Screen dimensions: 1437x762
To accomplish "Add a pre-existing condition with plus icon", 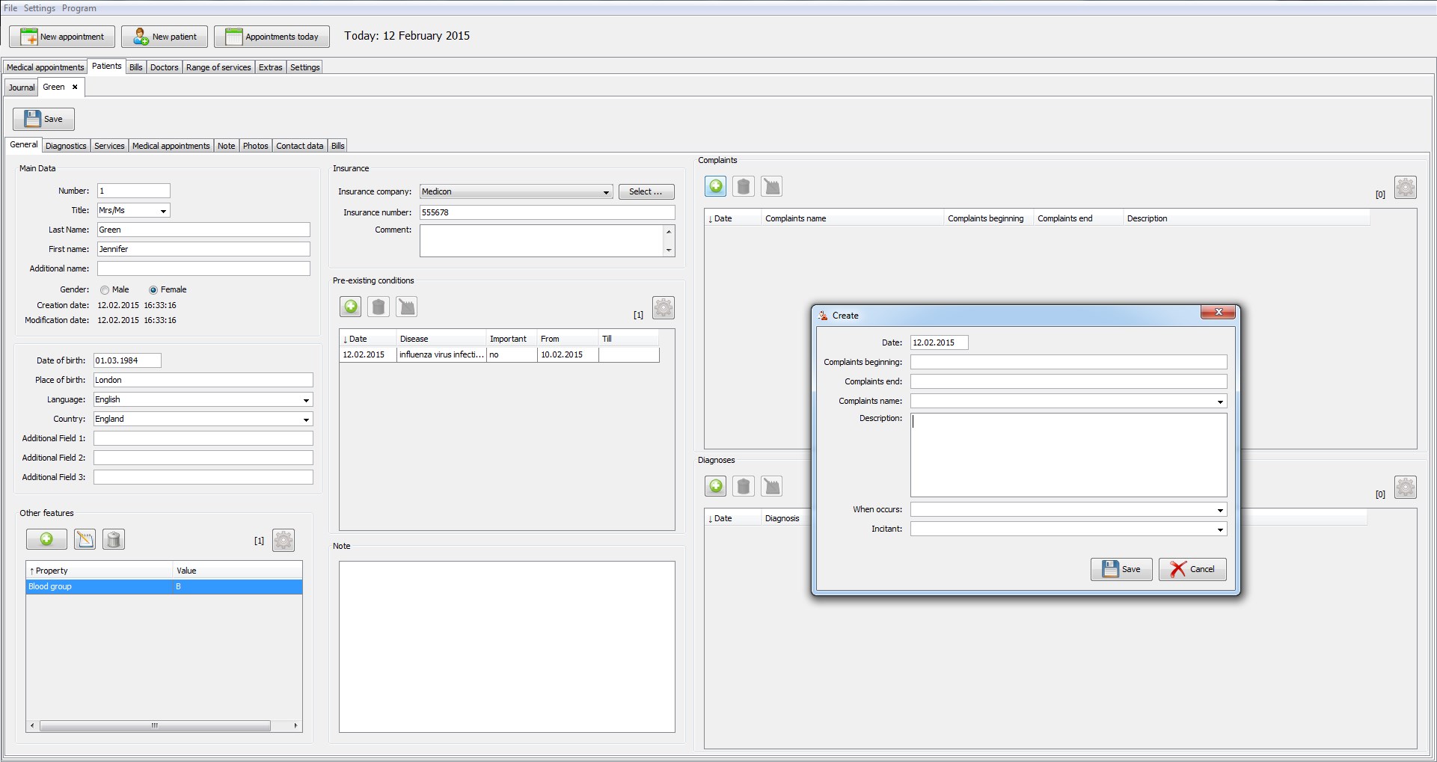I will [x=350, y=307].
